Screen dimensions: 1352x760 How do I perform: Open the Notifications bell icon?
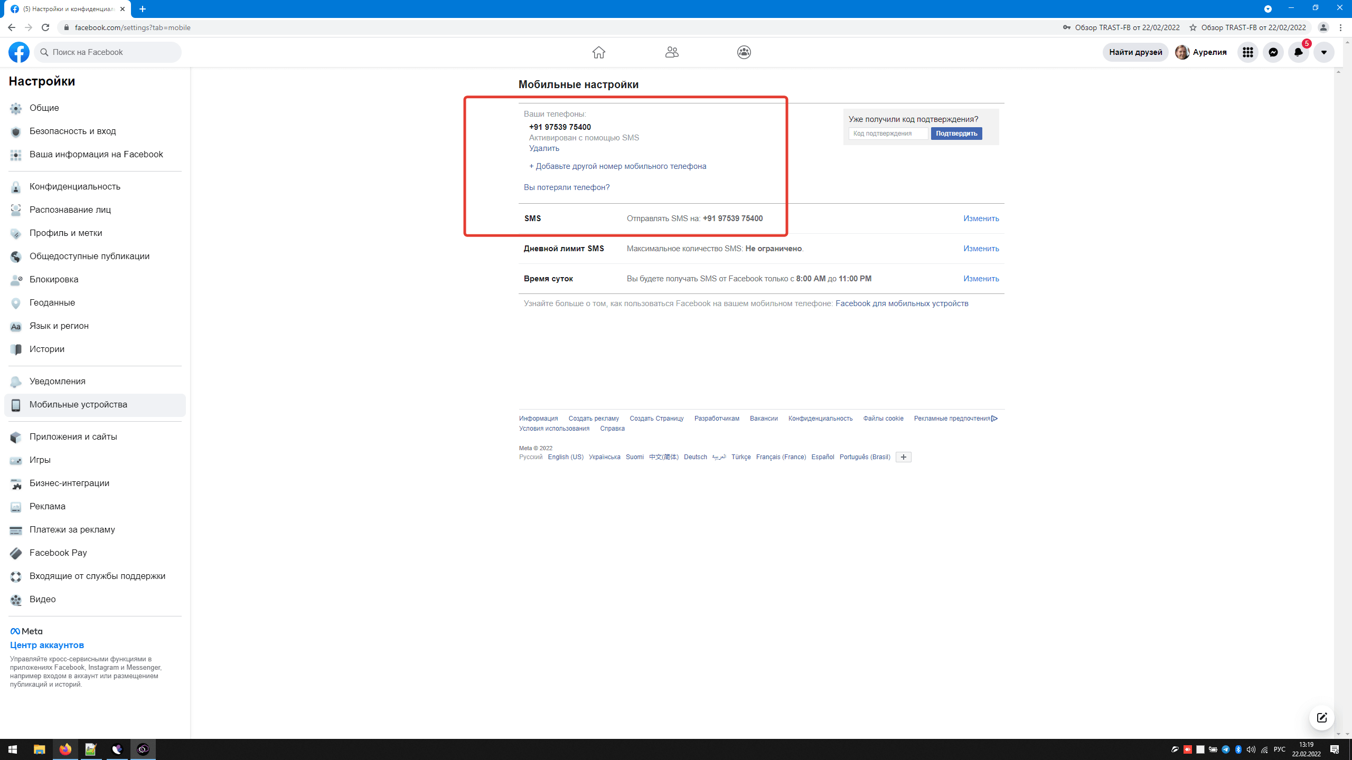tap(1299, 52)
